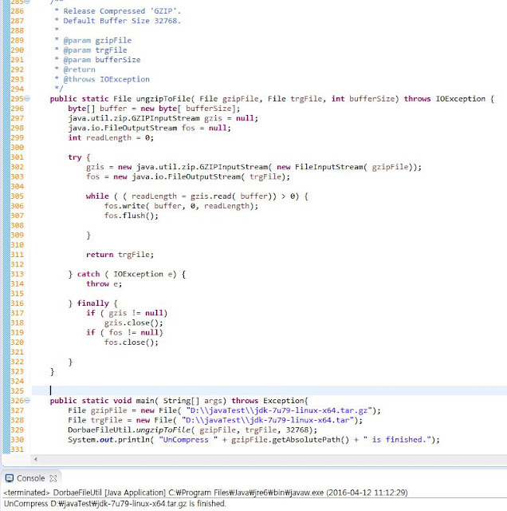Click the '@return' Javadoc tag

point(79,69)
